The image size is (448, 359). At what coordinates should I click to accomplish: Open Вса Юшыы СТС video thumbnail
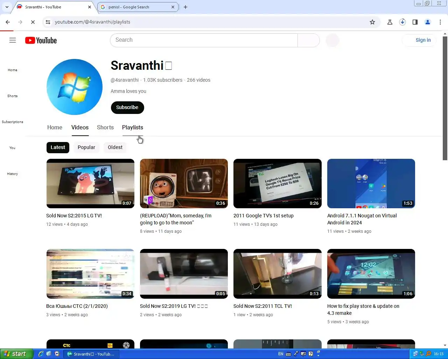coord(90,274)
